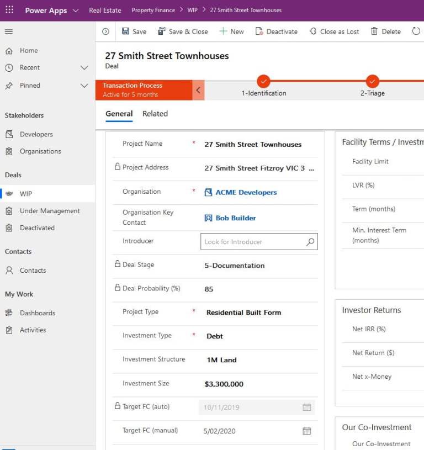The image size is (424, 450).
Task: Collapse the Transaction Process chevron
Action: point(198,90)
